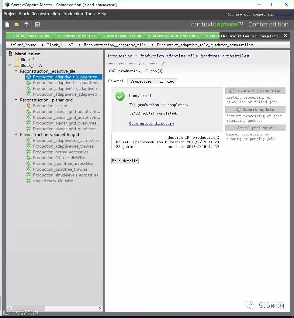Click status icon of Production_quadtree_tilewise
294x318 pixels.
click(29, 169)
